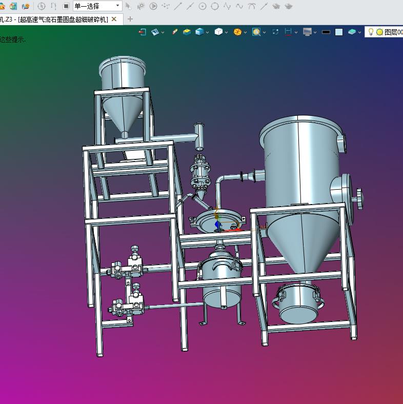403x404 pixels.
Task: Expand the monitor display dropdown arrow
Action: pyautogui.click(x=315, y=32)
